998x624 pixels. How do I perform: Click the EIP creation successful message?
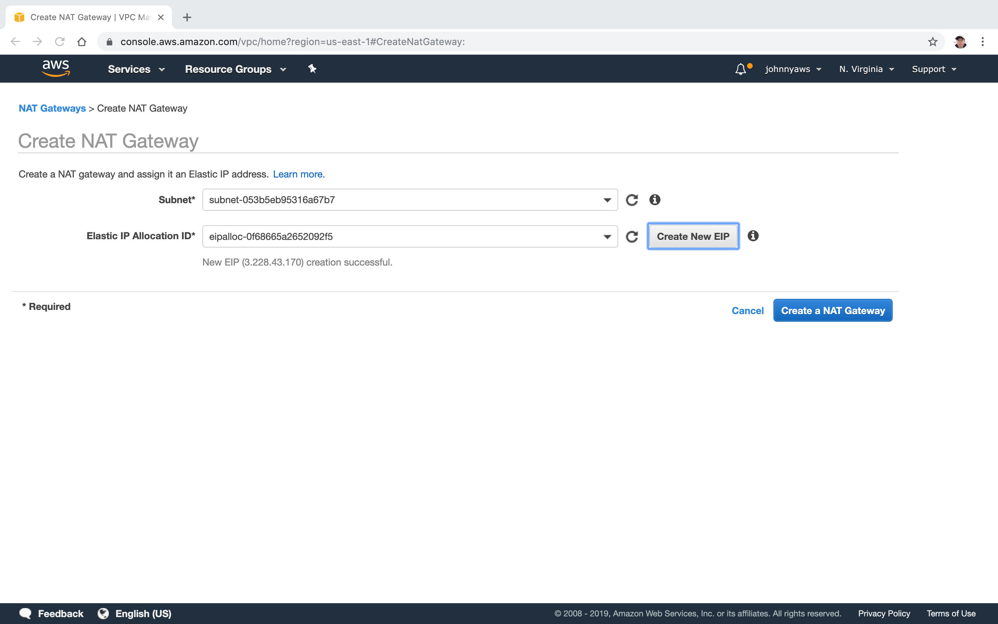click(x=297, y=262)
